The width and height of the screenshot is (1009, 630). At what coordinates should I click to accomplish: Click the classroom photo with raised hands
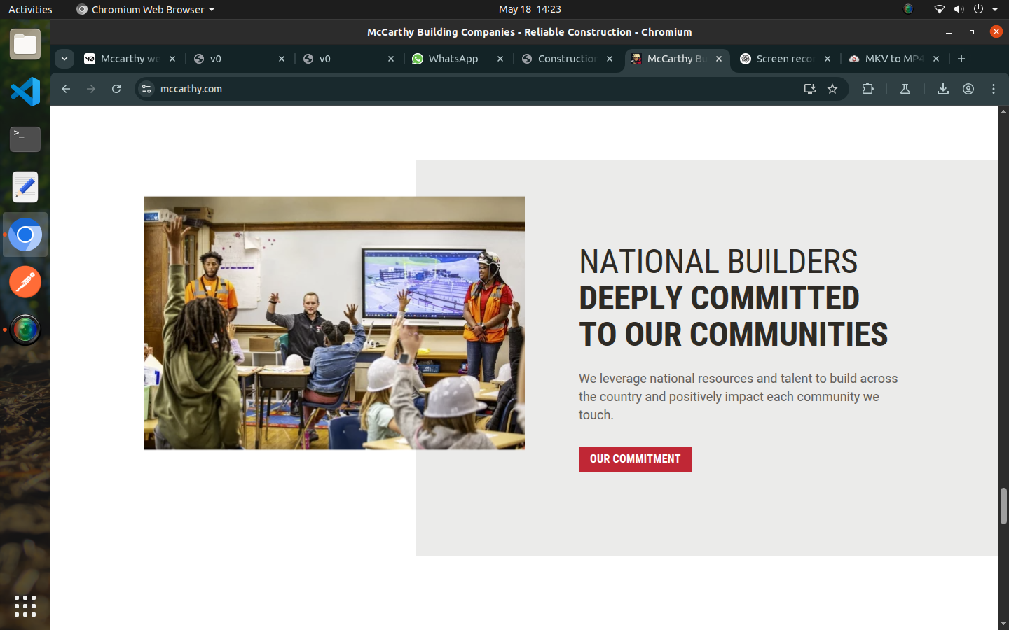pos(334,323)
